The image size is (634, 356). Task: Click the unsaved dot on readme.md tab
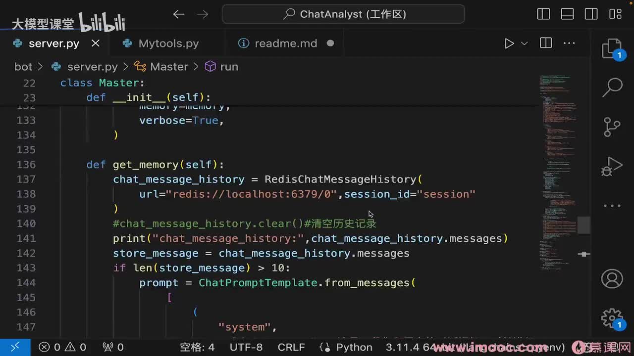(x=330, y=44)
